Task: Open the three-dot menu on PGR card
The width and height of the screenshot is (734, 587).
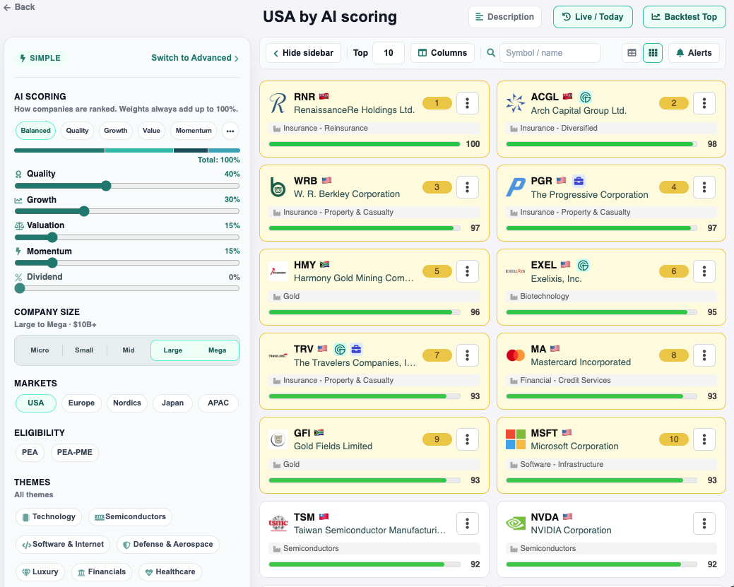Action: point(704,187)
